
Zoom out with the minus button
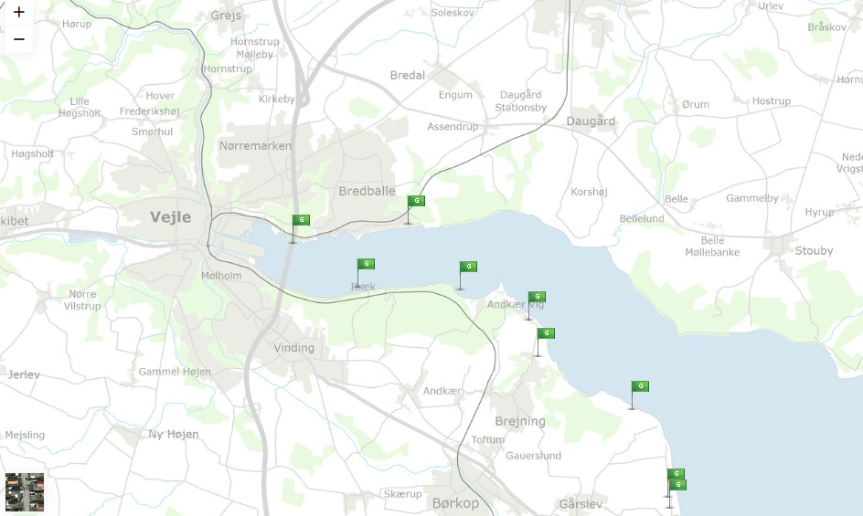coord(18,39)
